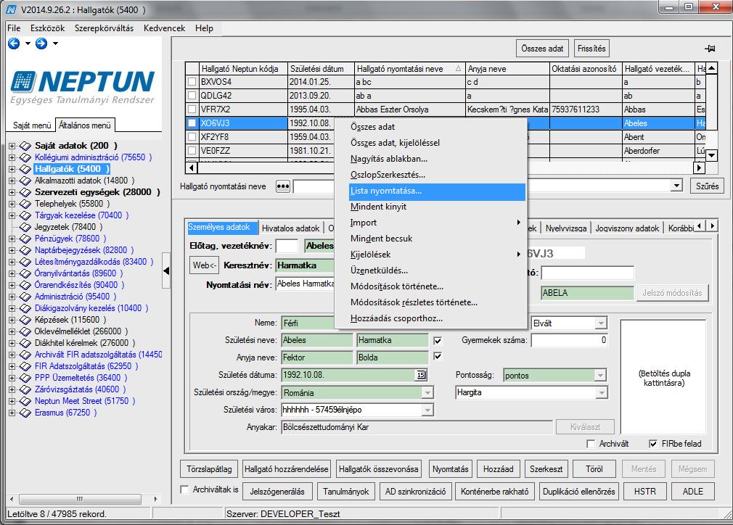Click the Szűrés button

[x=708, y=186]
